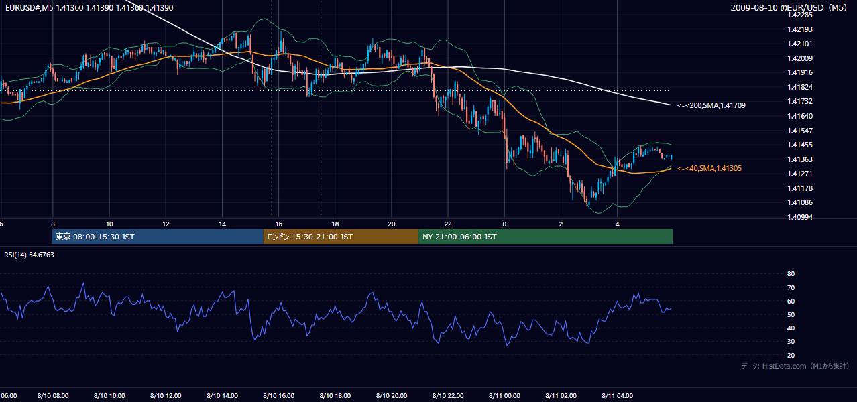Click the 8/10 12:00 bottom time label
Image resolution: width=857 pixels, height=402 pixels.
coord(166,396)
